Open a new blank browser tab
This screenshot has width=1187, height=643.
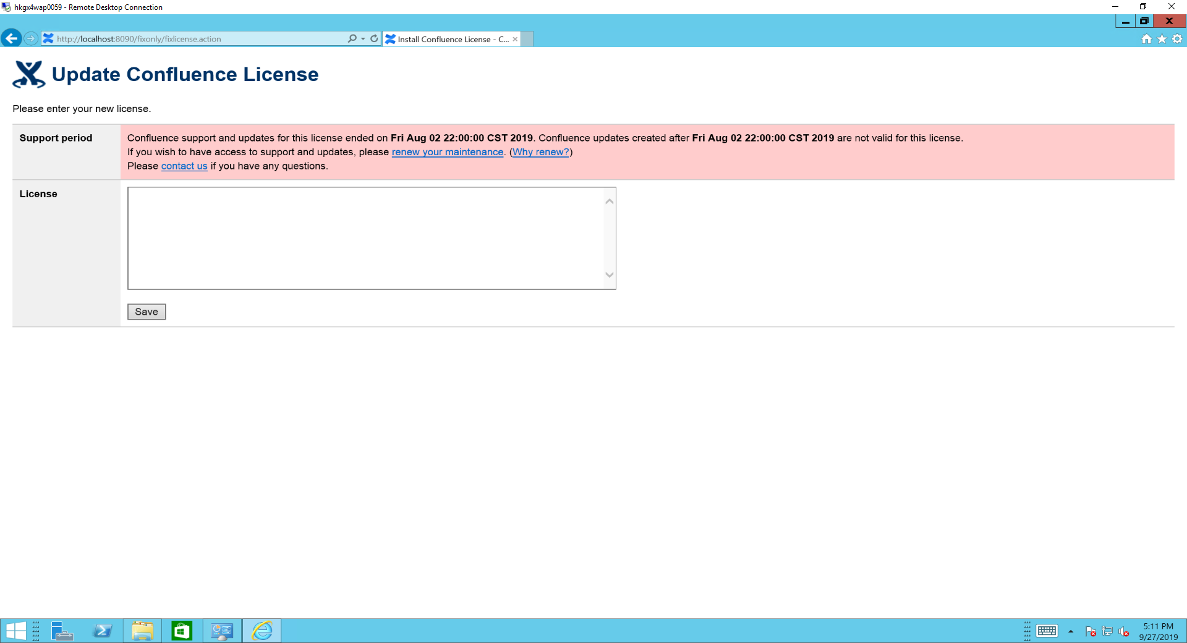click(x=527, y=39)
